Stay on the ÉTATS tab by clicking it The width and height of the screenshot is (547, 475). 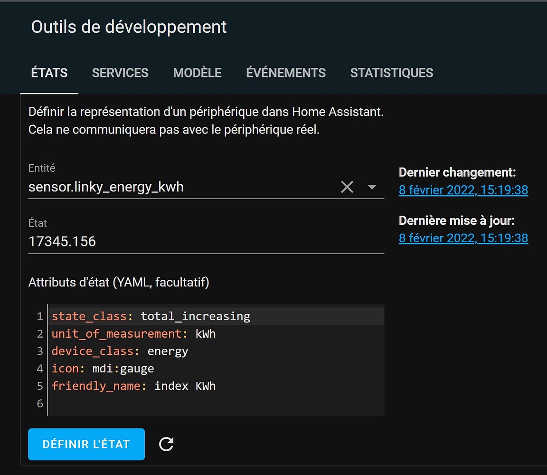point(49,73)
